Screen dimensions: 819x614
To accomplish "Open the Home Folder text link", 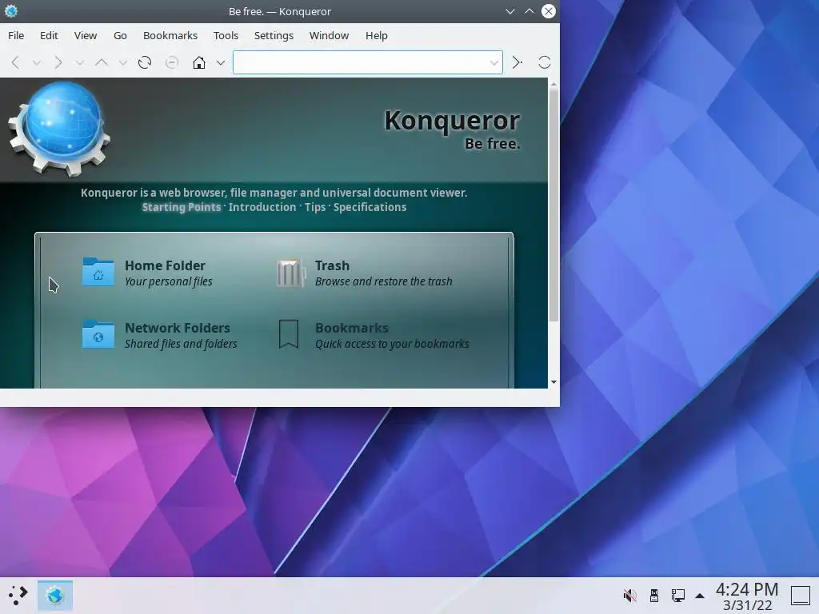I will 165,265.
